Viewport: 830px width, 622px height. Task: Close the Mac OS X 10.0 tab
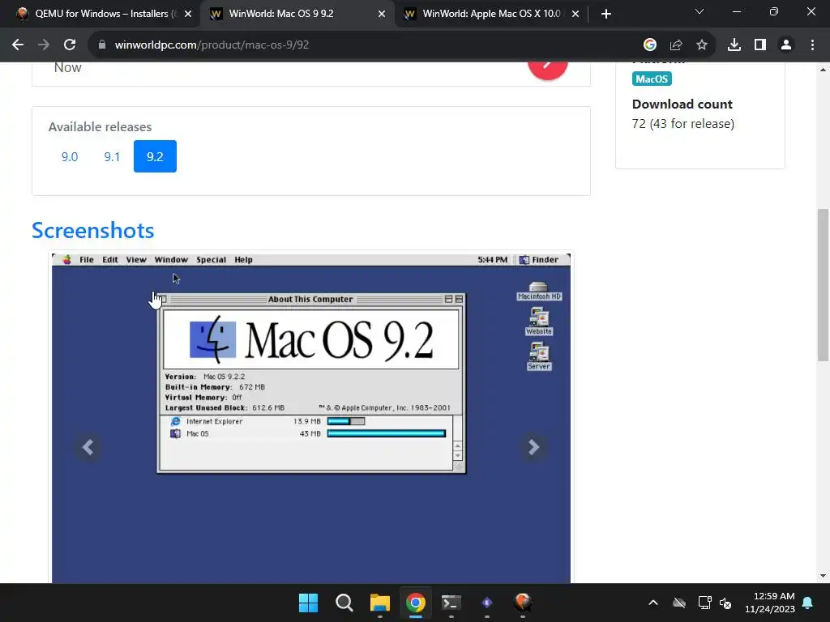[575, 15]
